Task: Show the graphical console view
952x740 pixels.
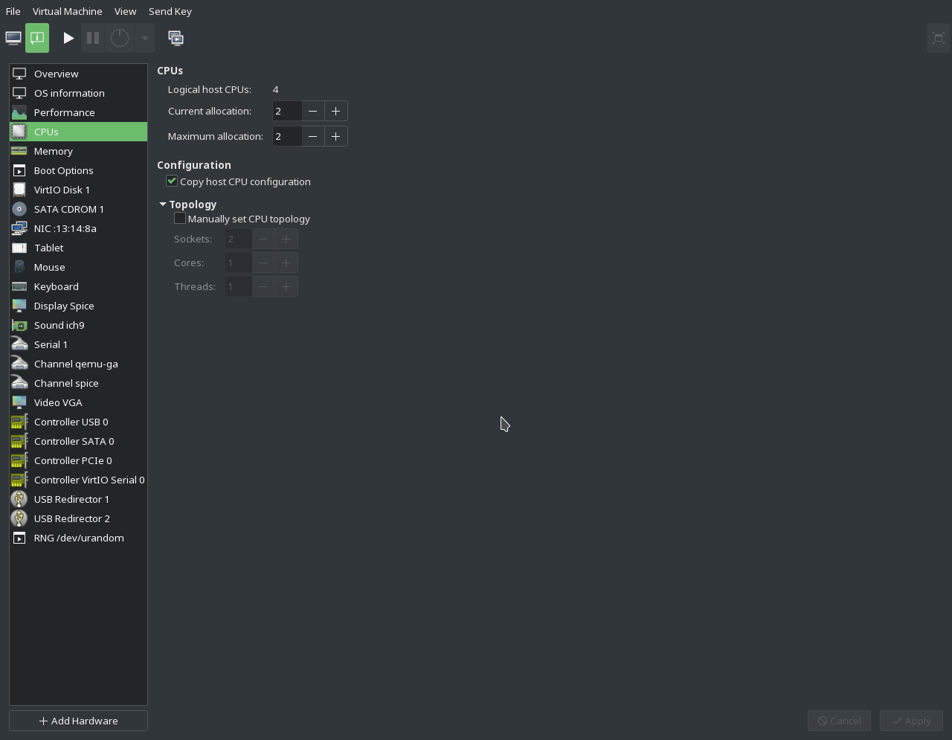Action: tap(13, 37)
